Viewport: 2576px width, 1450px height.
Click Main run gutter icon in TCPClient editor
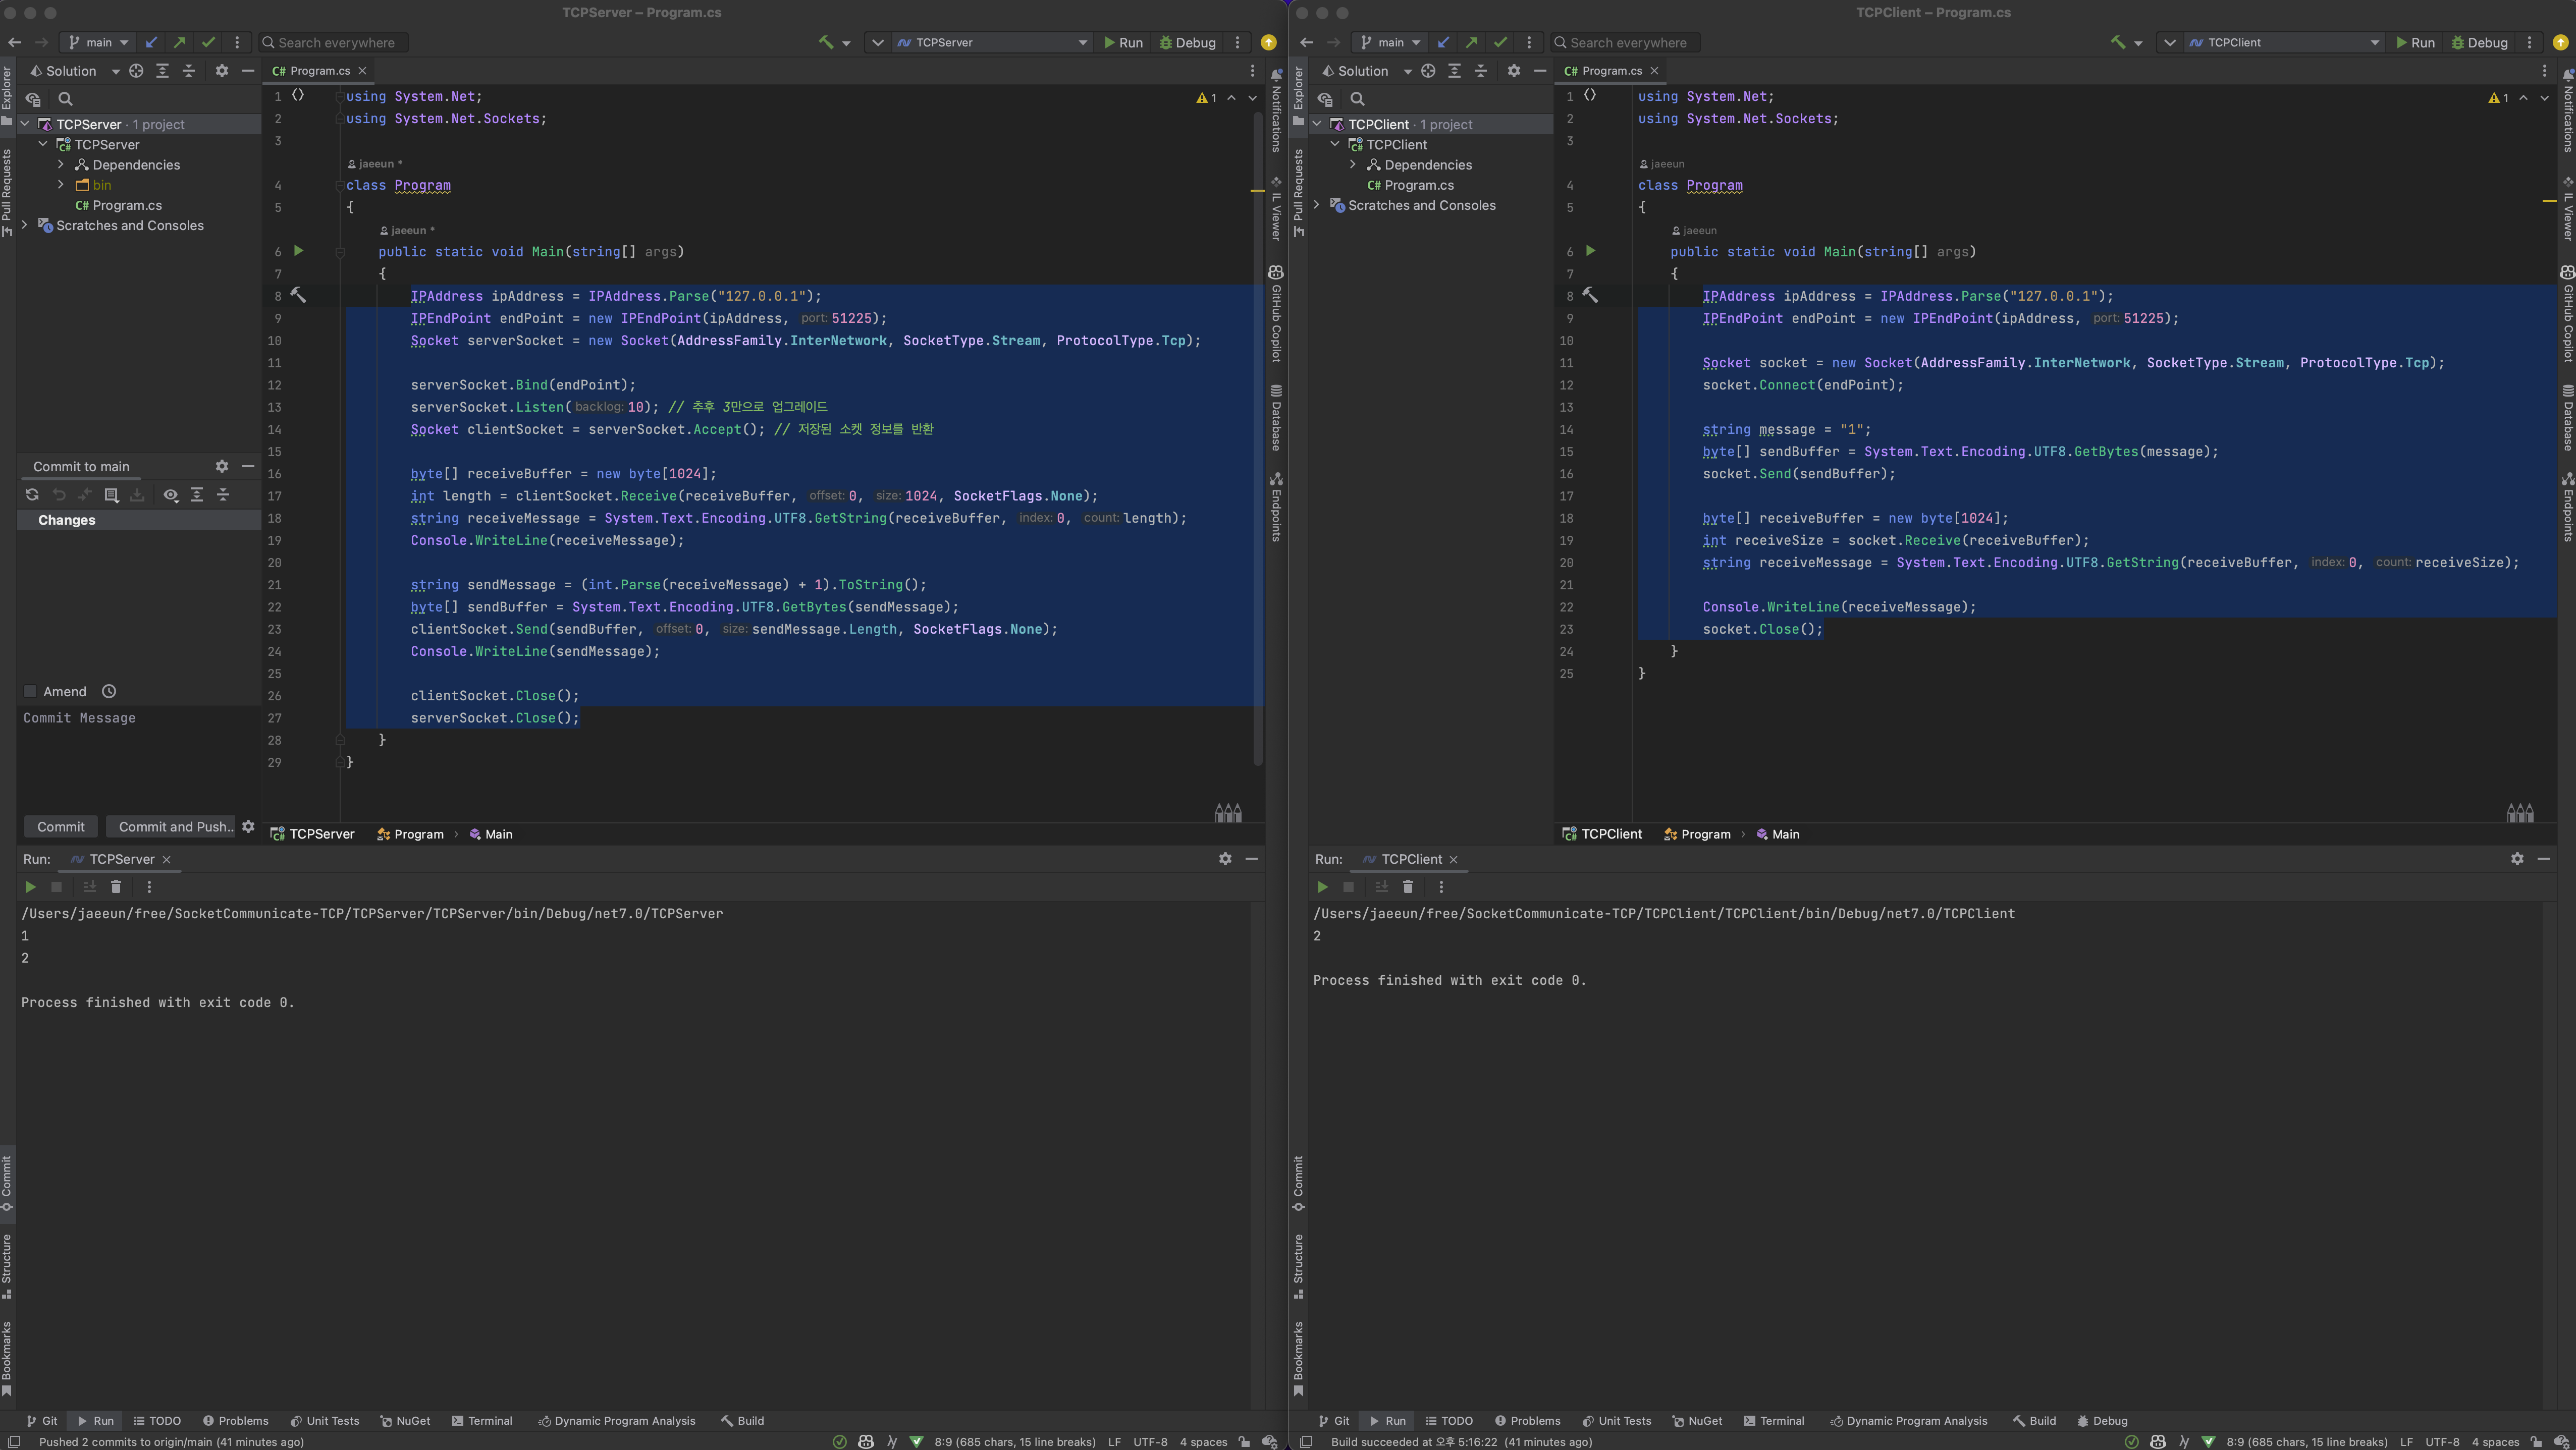(1590, 251)
